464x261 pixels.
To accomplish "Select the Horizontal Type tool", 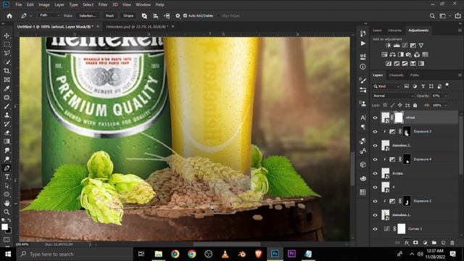I will [7, 177].
